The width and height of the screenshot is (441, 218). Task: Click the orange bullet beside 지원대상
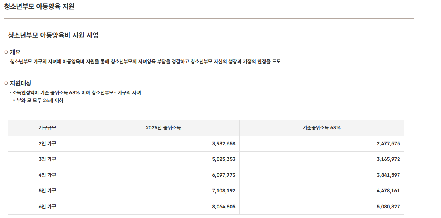coord(6,83)
